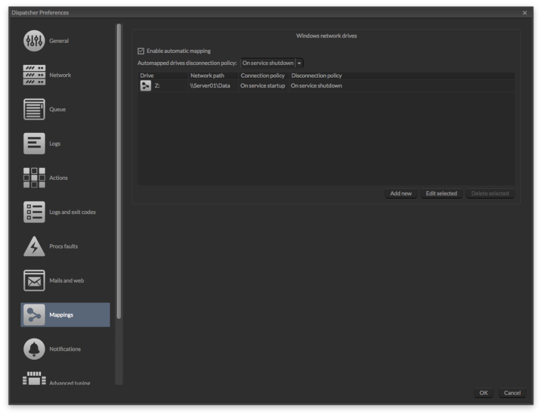Open the Procs faults lightning icon
The height and width of the screenshot is (415, 542).
34,246
